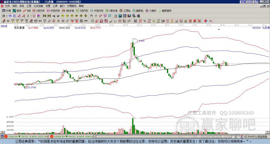
Task: Click the magenta 节 solar-term icon
Action: coord(105,16)
